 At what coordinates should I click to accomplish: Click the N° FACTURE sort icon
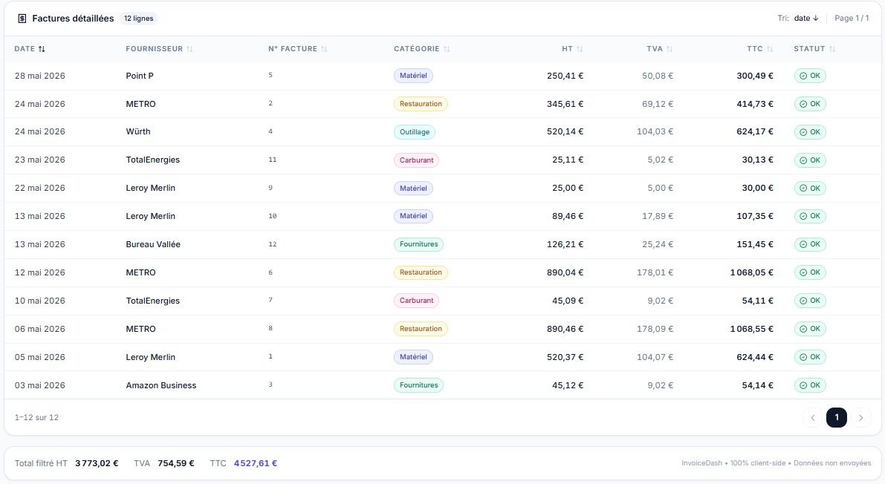click(324, 49)
